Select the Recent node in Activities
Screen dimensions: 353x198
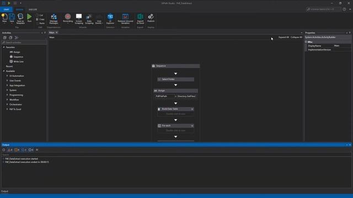(x=9, y=67)
